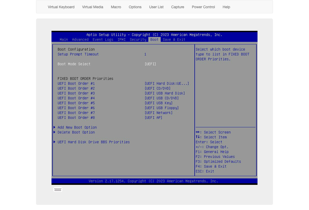The height and width of the screenshot is (210, 309).
Task: Open the Virtual Keyboard menu
Action: [61, 7]
